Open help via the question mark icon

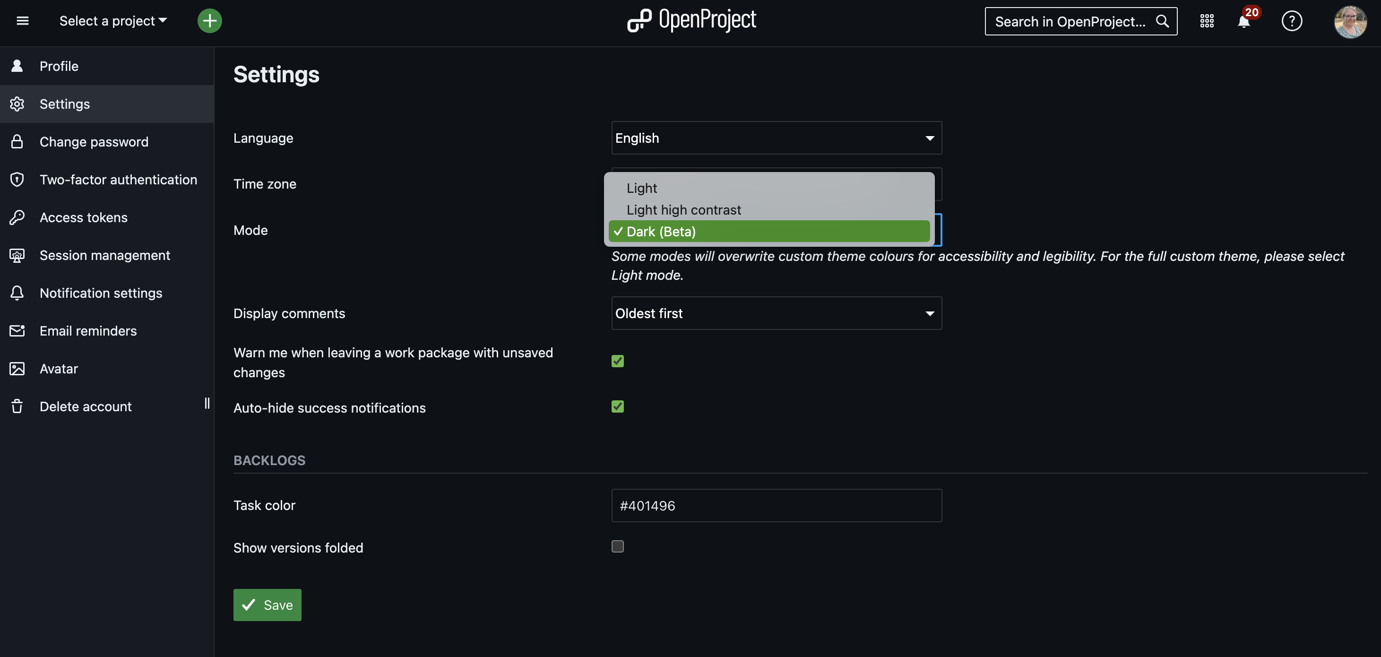(1292, 21)
